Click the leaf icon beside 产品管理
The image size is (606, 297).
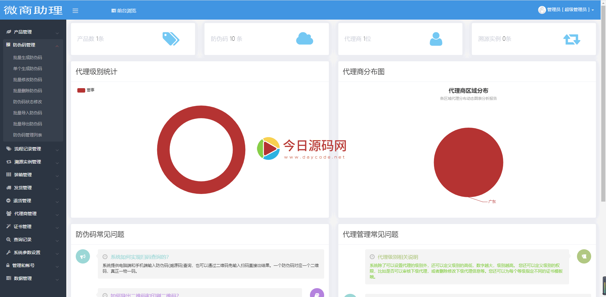click(x=9, y=32)
